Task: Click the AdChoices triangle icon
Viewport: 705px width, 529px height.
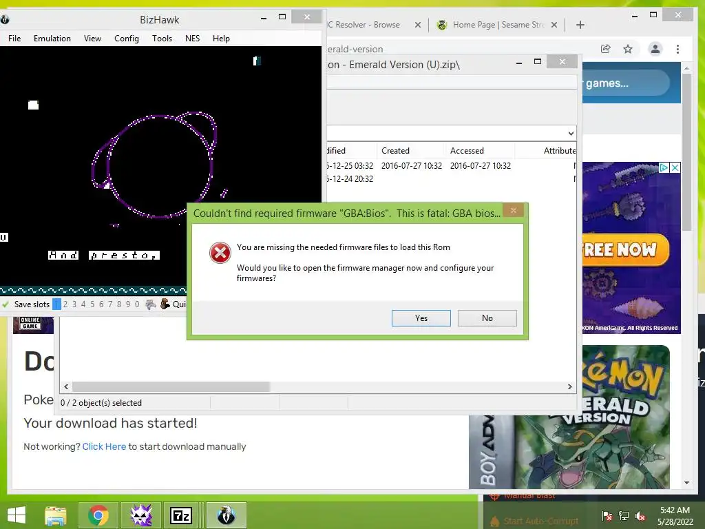Action: tap(664, 168)
